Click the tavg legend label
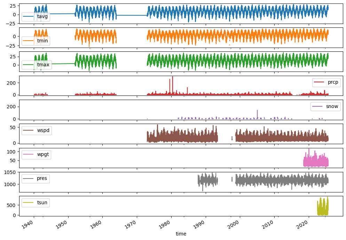 tap(42, 17)
